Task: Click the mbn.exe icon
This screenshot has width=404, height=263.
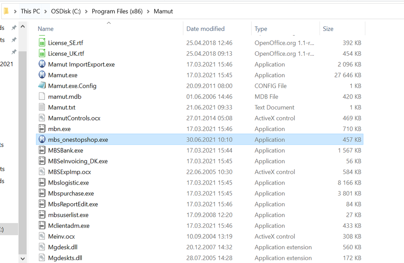Action: click(x=42, y=128)
